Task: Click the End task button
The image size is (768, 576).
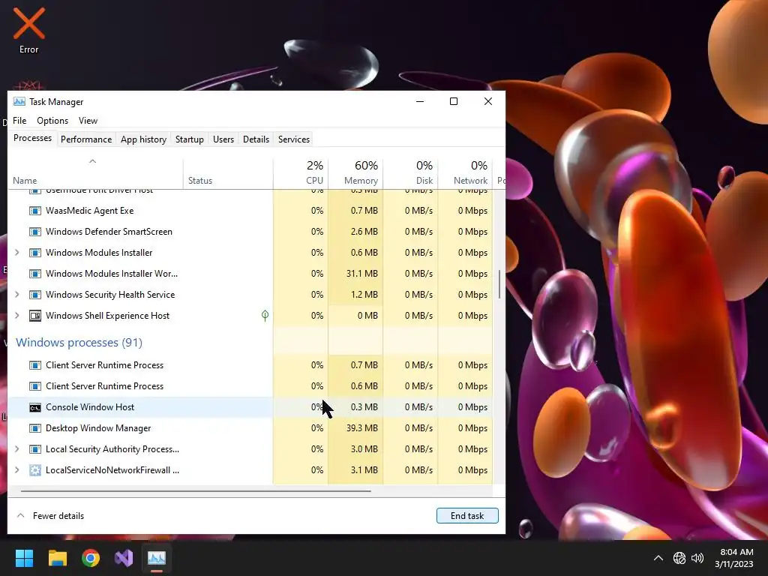Action: [x=467, y=516]
